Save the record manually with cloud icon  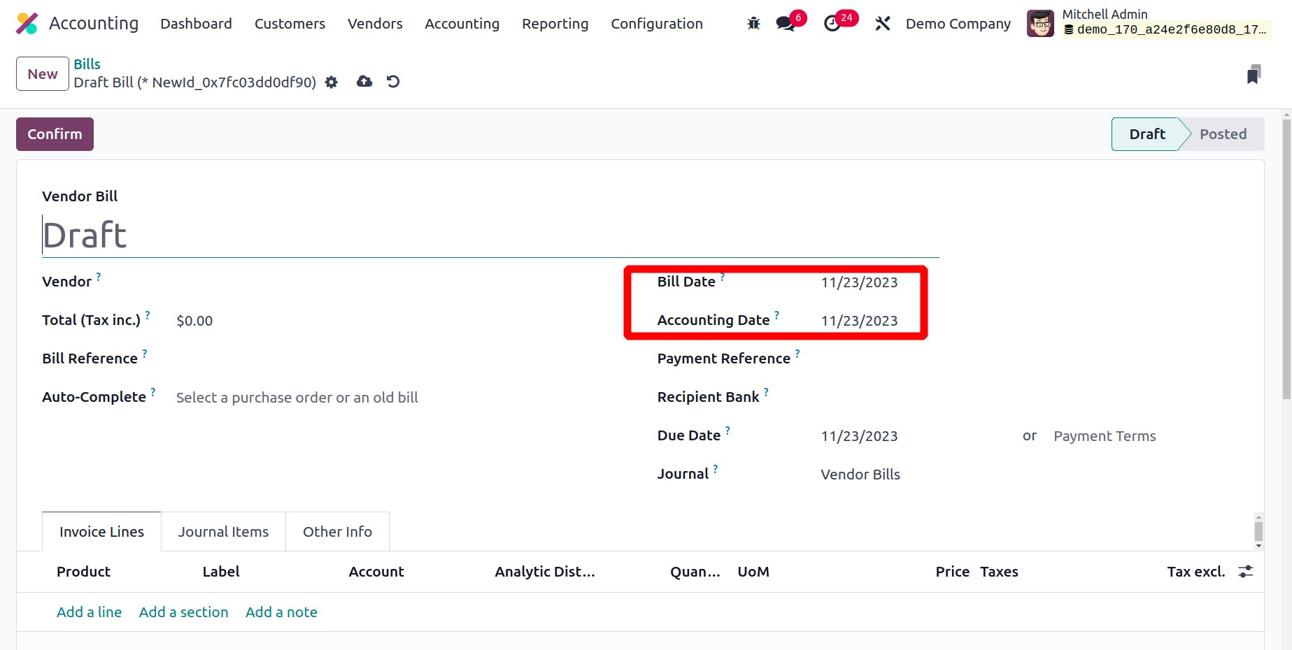[x=364, y=82]
